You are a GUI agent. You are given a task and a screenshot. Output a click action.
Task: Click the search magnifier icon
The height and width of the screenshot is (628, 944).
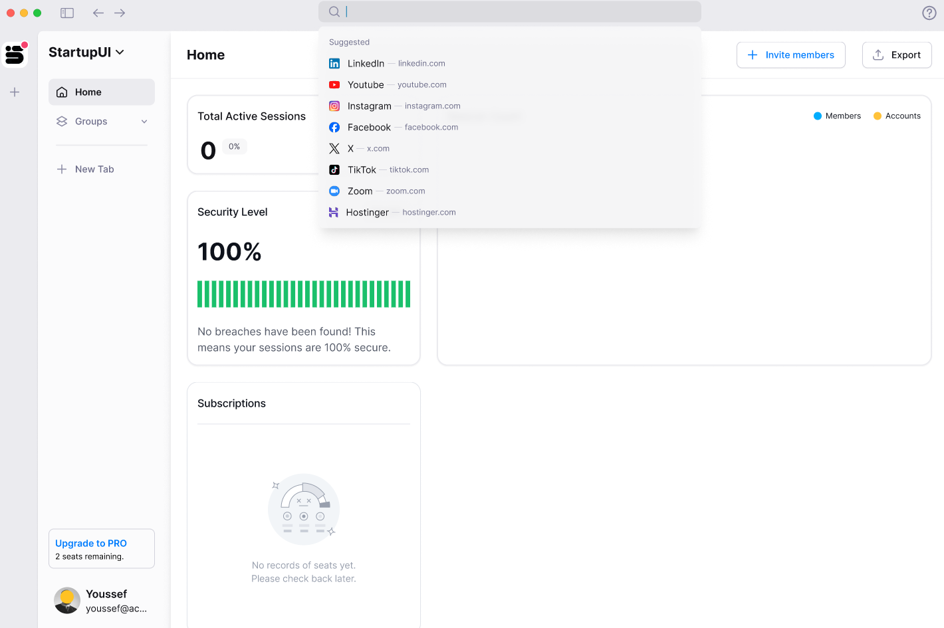click(x=334, y=11)
